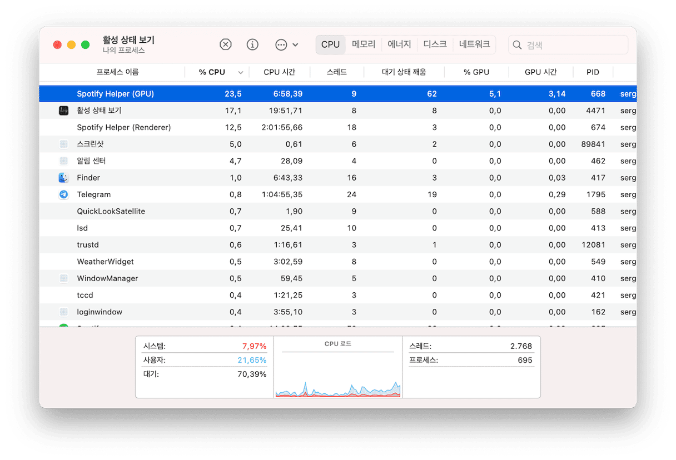Sort by the 대기 상태 깨움 column header
This screenshot has width=676, height=460.
(404, 72)
